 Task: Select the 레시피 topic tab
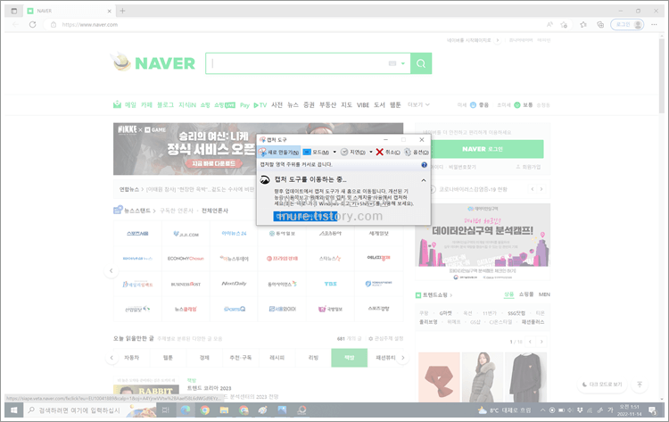click(277, 358)
